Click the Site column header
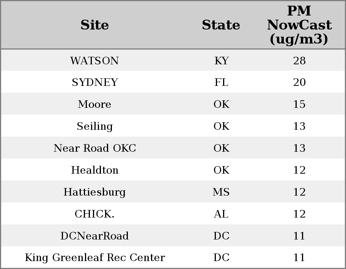The width and height of the screenshot is (346, 269). (x=94, y=25)
